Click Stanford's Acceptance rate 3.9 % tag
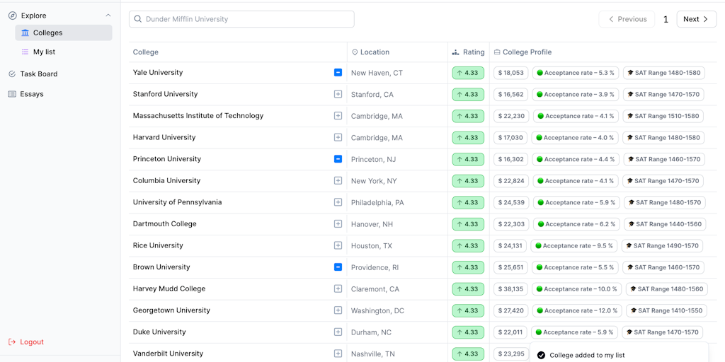Image resolution: width=725 pixels, height=362 pixels. (575, 94)
